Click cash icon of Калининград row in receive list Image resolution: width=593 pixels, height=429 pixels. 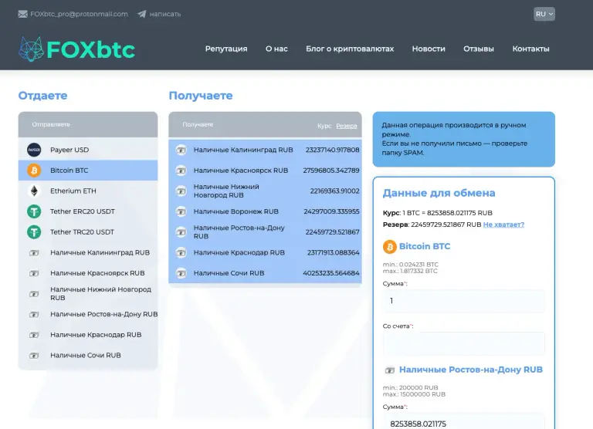(181, 150)
